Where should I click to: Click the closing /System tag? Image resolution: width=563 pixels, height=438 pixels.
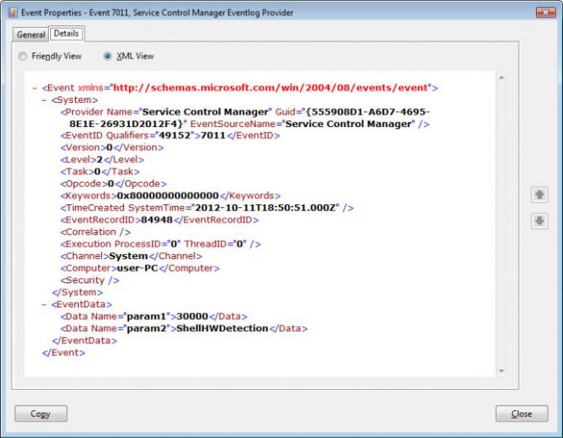coord(77,292)
